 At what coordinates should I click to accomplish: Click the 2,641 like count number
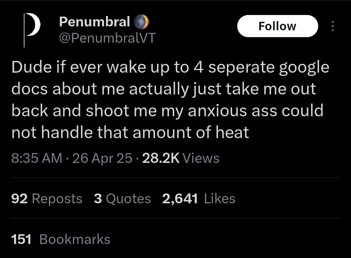(x=180, y=199)
